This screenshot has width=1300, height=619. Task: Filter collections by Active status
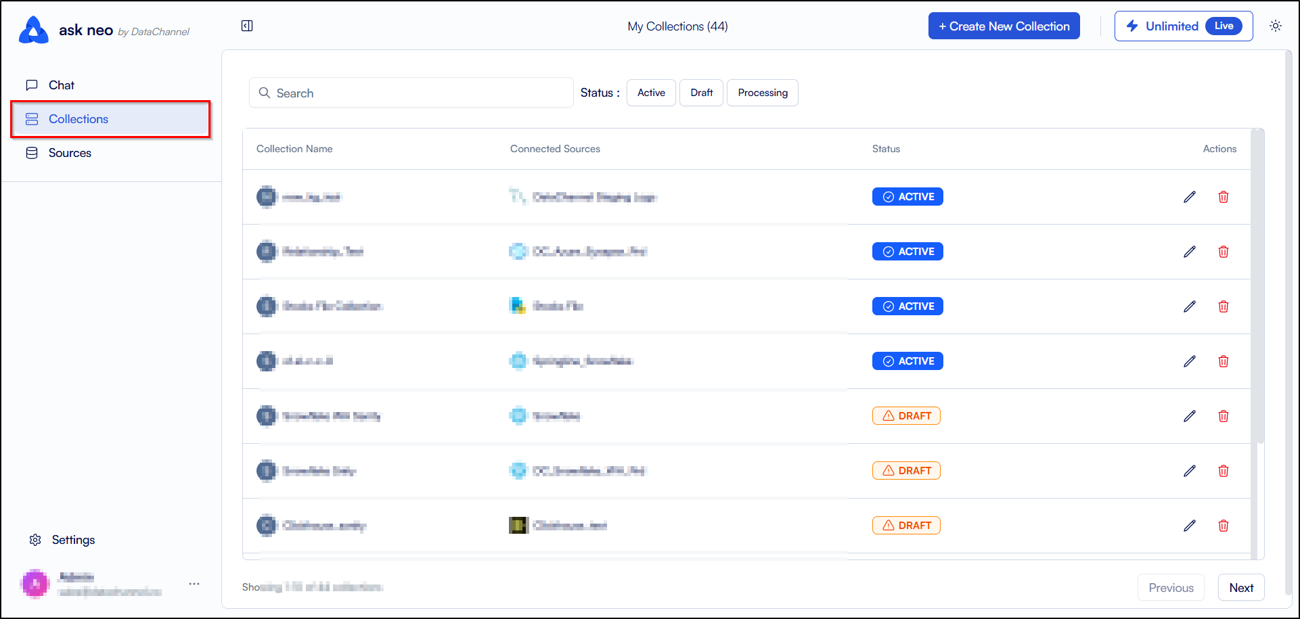(x=651, y=93)
